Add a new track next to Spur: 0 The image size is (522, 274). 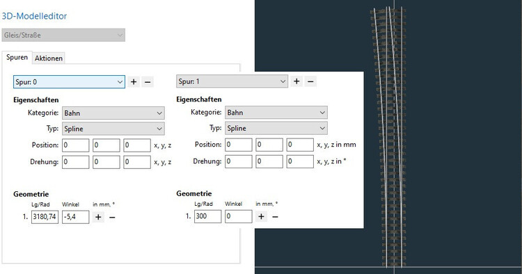(134, 82)
